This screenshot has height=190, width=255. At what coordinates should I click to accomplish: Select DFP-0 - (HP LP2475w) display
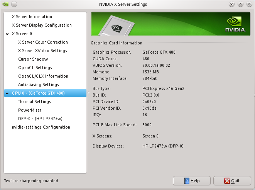point(40,119)
